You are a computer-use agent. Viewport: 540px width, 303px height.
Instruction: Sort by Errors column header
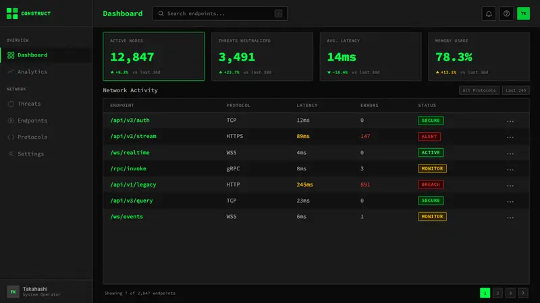point(369,106)
